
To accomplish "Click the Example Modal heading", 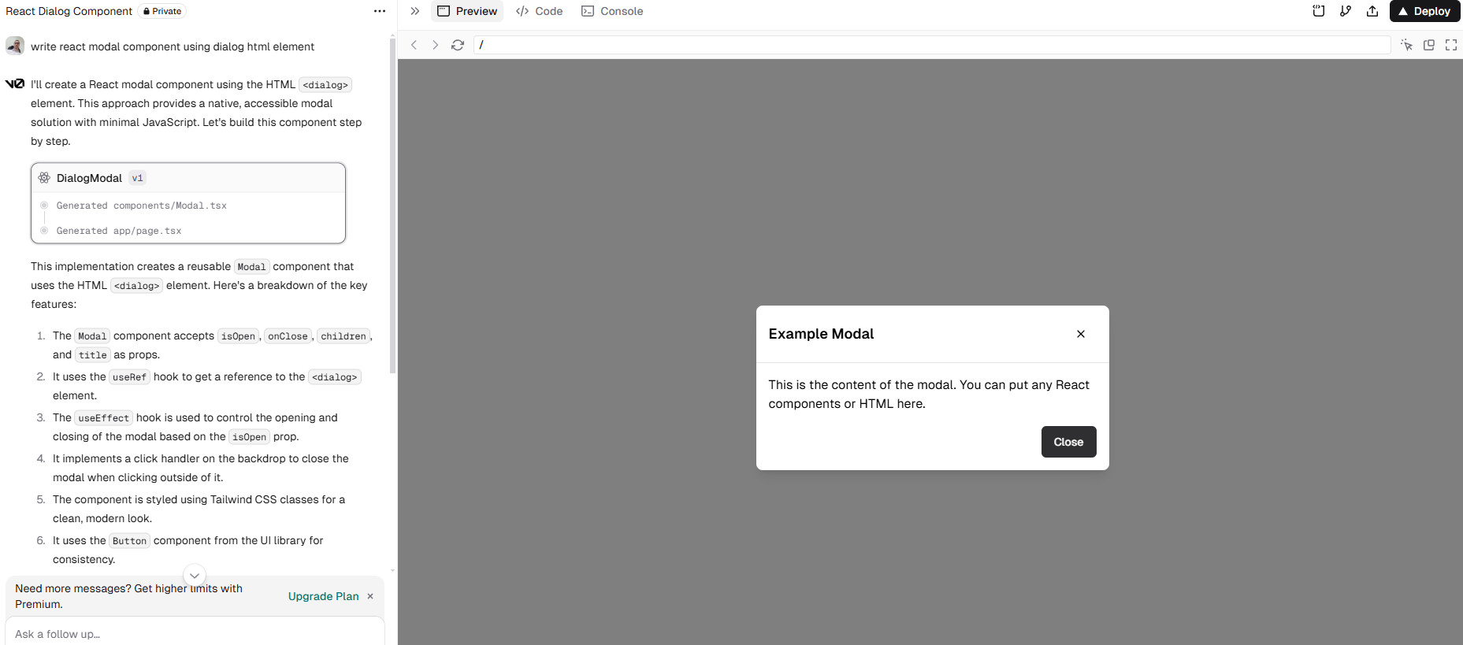I will (x=821, y=334).
